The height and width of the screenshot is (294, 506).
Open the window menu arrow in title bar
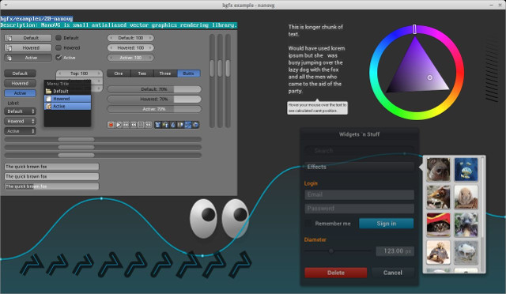[6, 5]
